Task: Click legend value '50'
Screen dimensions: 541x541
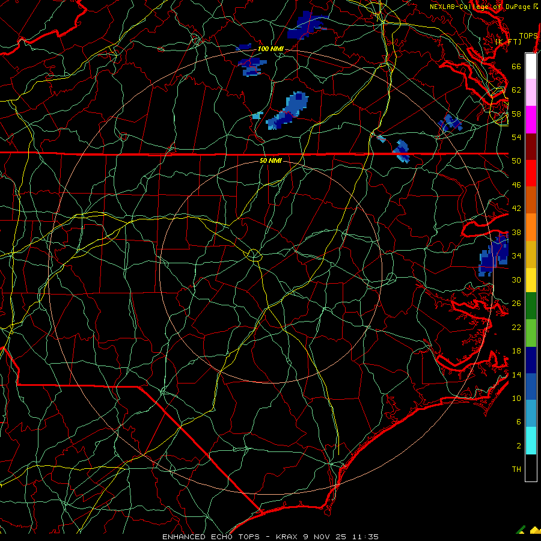Action: pyautogui.click(x=516, y=161)
